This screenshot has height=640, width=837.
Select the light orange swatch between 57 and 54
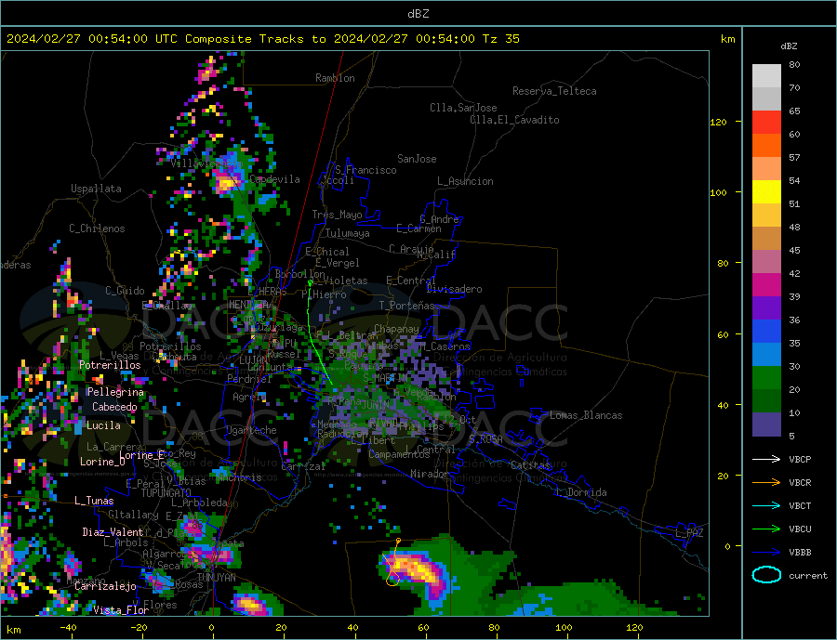[766, 168]
